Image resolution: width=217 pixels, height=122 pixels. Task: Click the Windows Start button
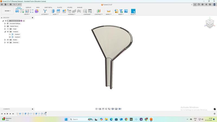pyautogui.click(x=66, y=119)
